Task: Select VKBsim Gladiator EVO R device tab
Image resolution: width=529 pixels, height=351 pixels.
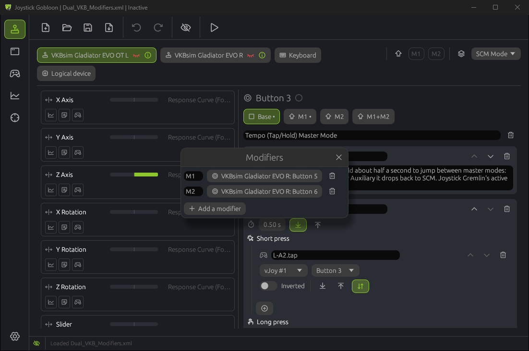Action: [x=215, y=55]
